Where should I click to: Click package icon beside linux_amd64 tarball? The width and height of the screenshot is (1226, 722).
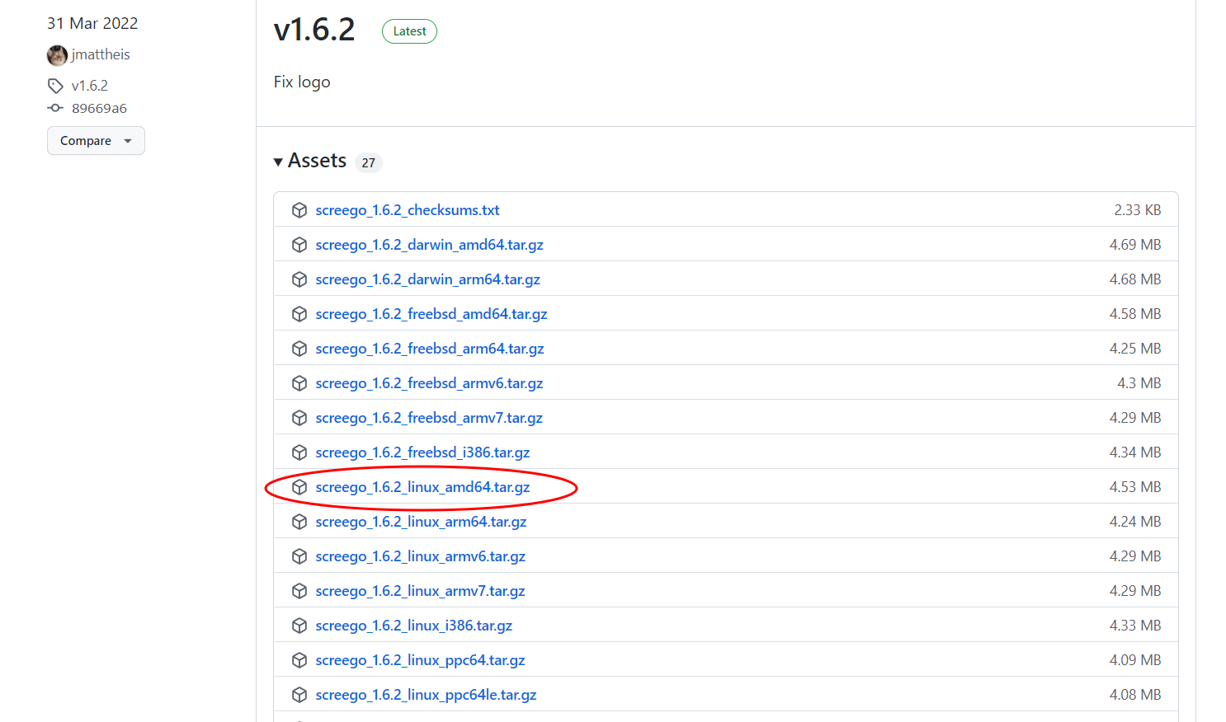(299, 487)
